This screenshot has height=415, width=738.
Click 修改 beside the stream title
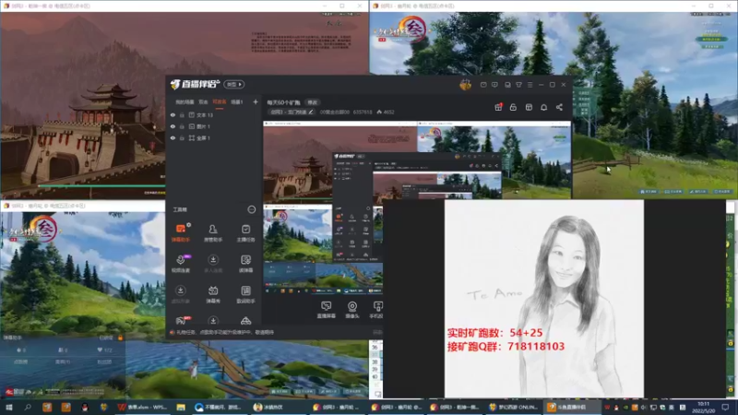point(312,102)
